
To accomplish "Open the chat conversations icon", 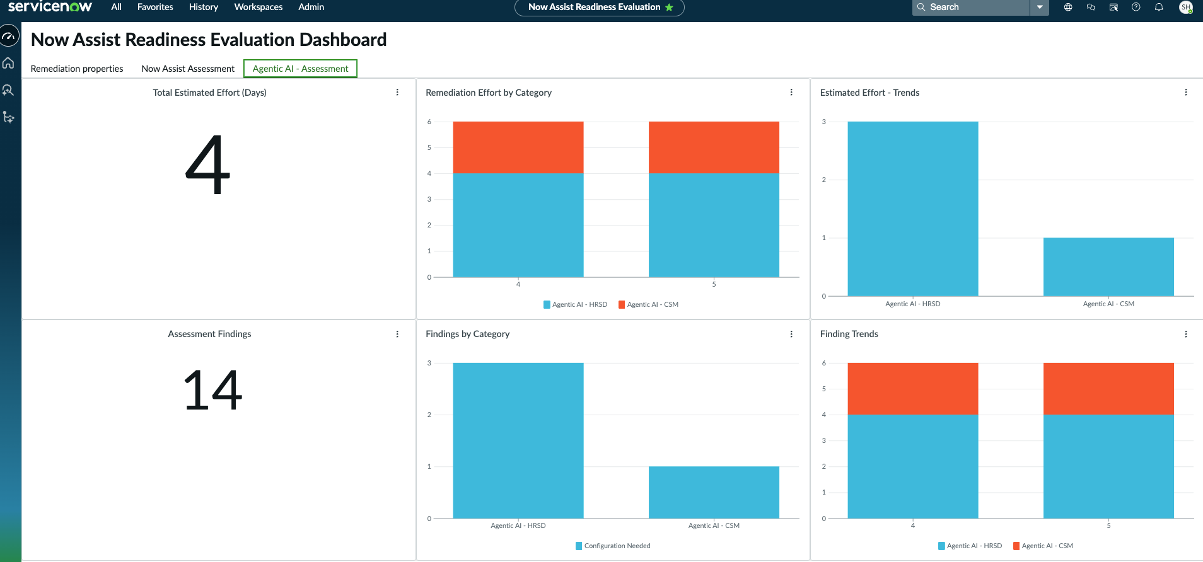I will [1091, 7].
